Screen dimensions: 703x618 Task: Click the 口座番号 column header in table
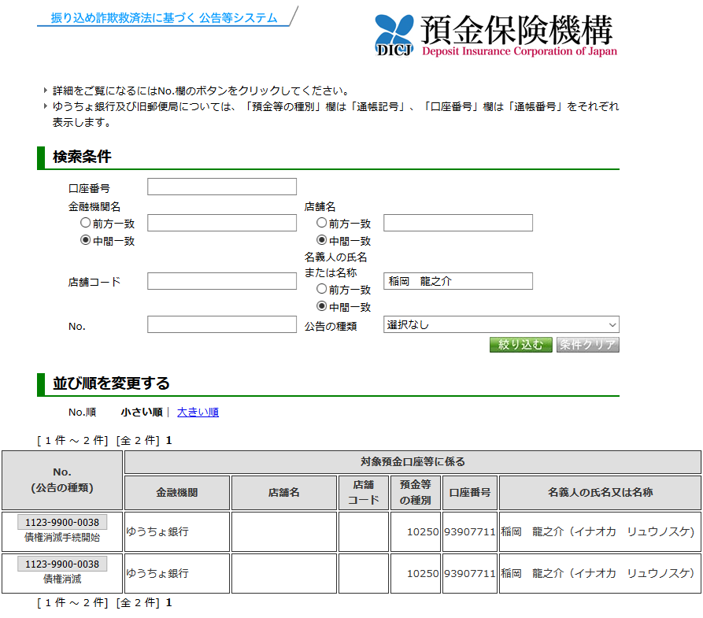[x=469, y=492]
